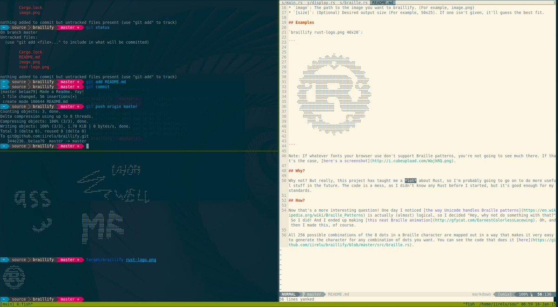Click '344e236..be1aa79 master -> master' line
This screenshot has height=307, width=558.
[46, 141]
